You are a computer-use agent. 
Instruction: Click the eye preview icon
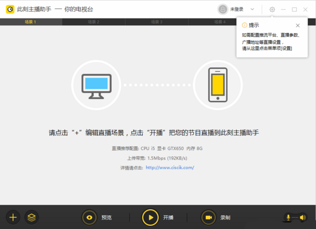click(89, 217)
